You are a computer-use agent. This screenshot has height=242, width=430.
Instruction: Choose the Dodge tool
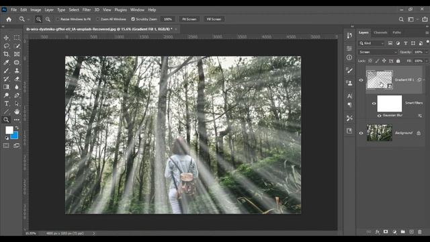pyautogui.click(x=6, y=95)
